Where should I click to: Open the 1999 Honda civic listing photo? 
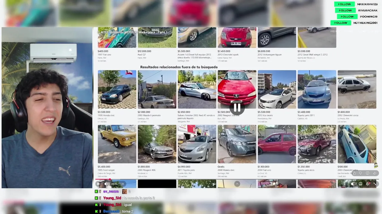[117, 89]
